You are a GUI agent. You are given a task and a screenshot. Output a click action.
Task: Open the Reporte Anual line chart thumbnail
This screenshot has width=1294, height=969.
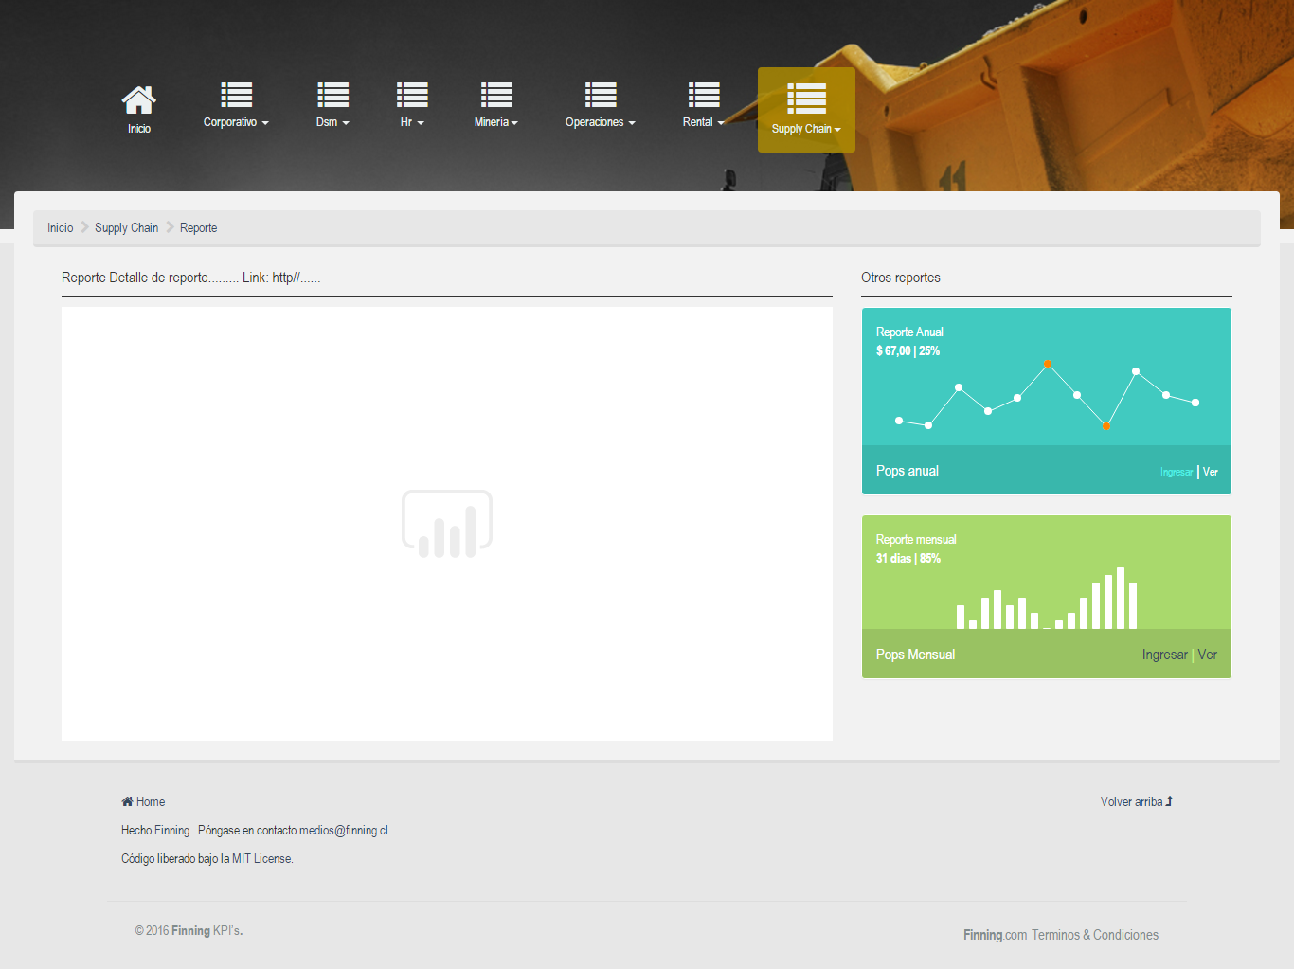(x=1046, y=394)
